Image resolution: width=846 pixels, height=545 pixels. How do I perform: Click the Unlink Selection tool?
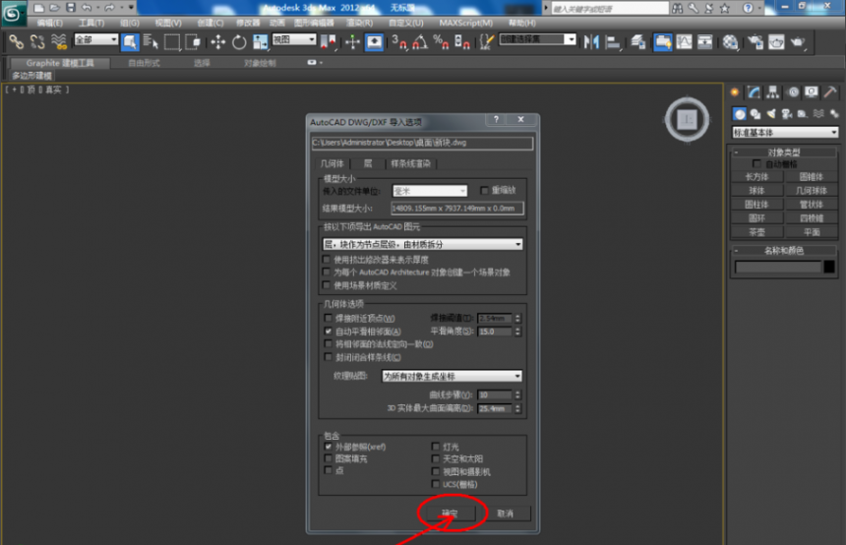[x=37, y=41]
